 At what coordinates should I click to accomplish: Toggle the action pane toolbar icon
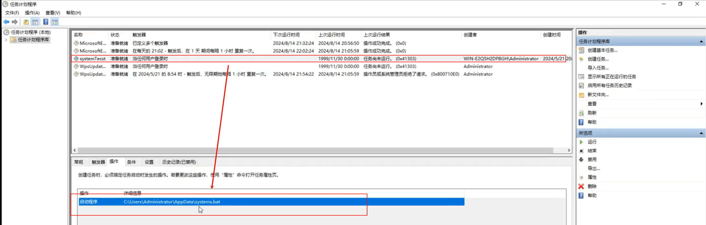pyautogui.click(x=55, y=22)
